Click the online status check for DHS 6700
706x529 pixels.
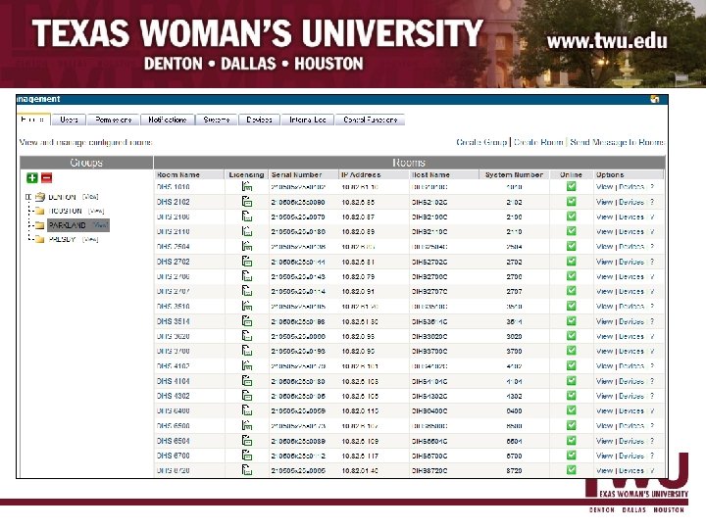(x=571, y=456)
